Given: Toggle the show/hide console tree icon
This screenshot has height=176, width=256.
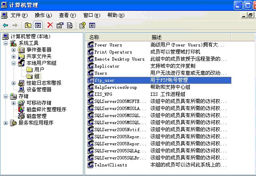Looking at the screenshot, I should point(38,25).
